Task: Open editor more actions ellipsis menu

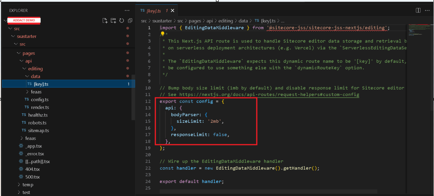Action: (427, 10)
